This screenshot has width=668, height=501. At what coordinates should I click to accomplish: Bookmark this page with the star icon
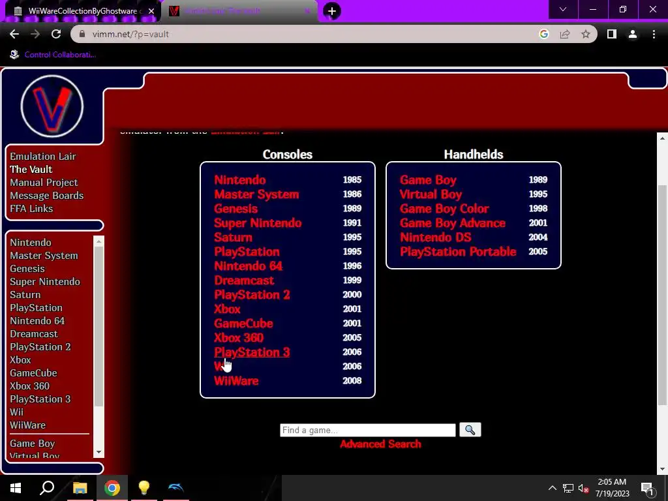[586, 34]
